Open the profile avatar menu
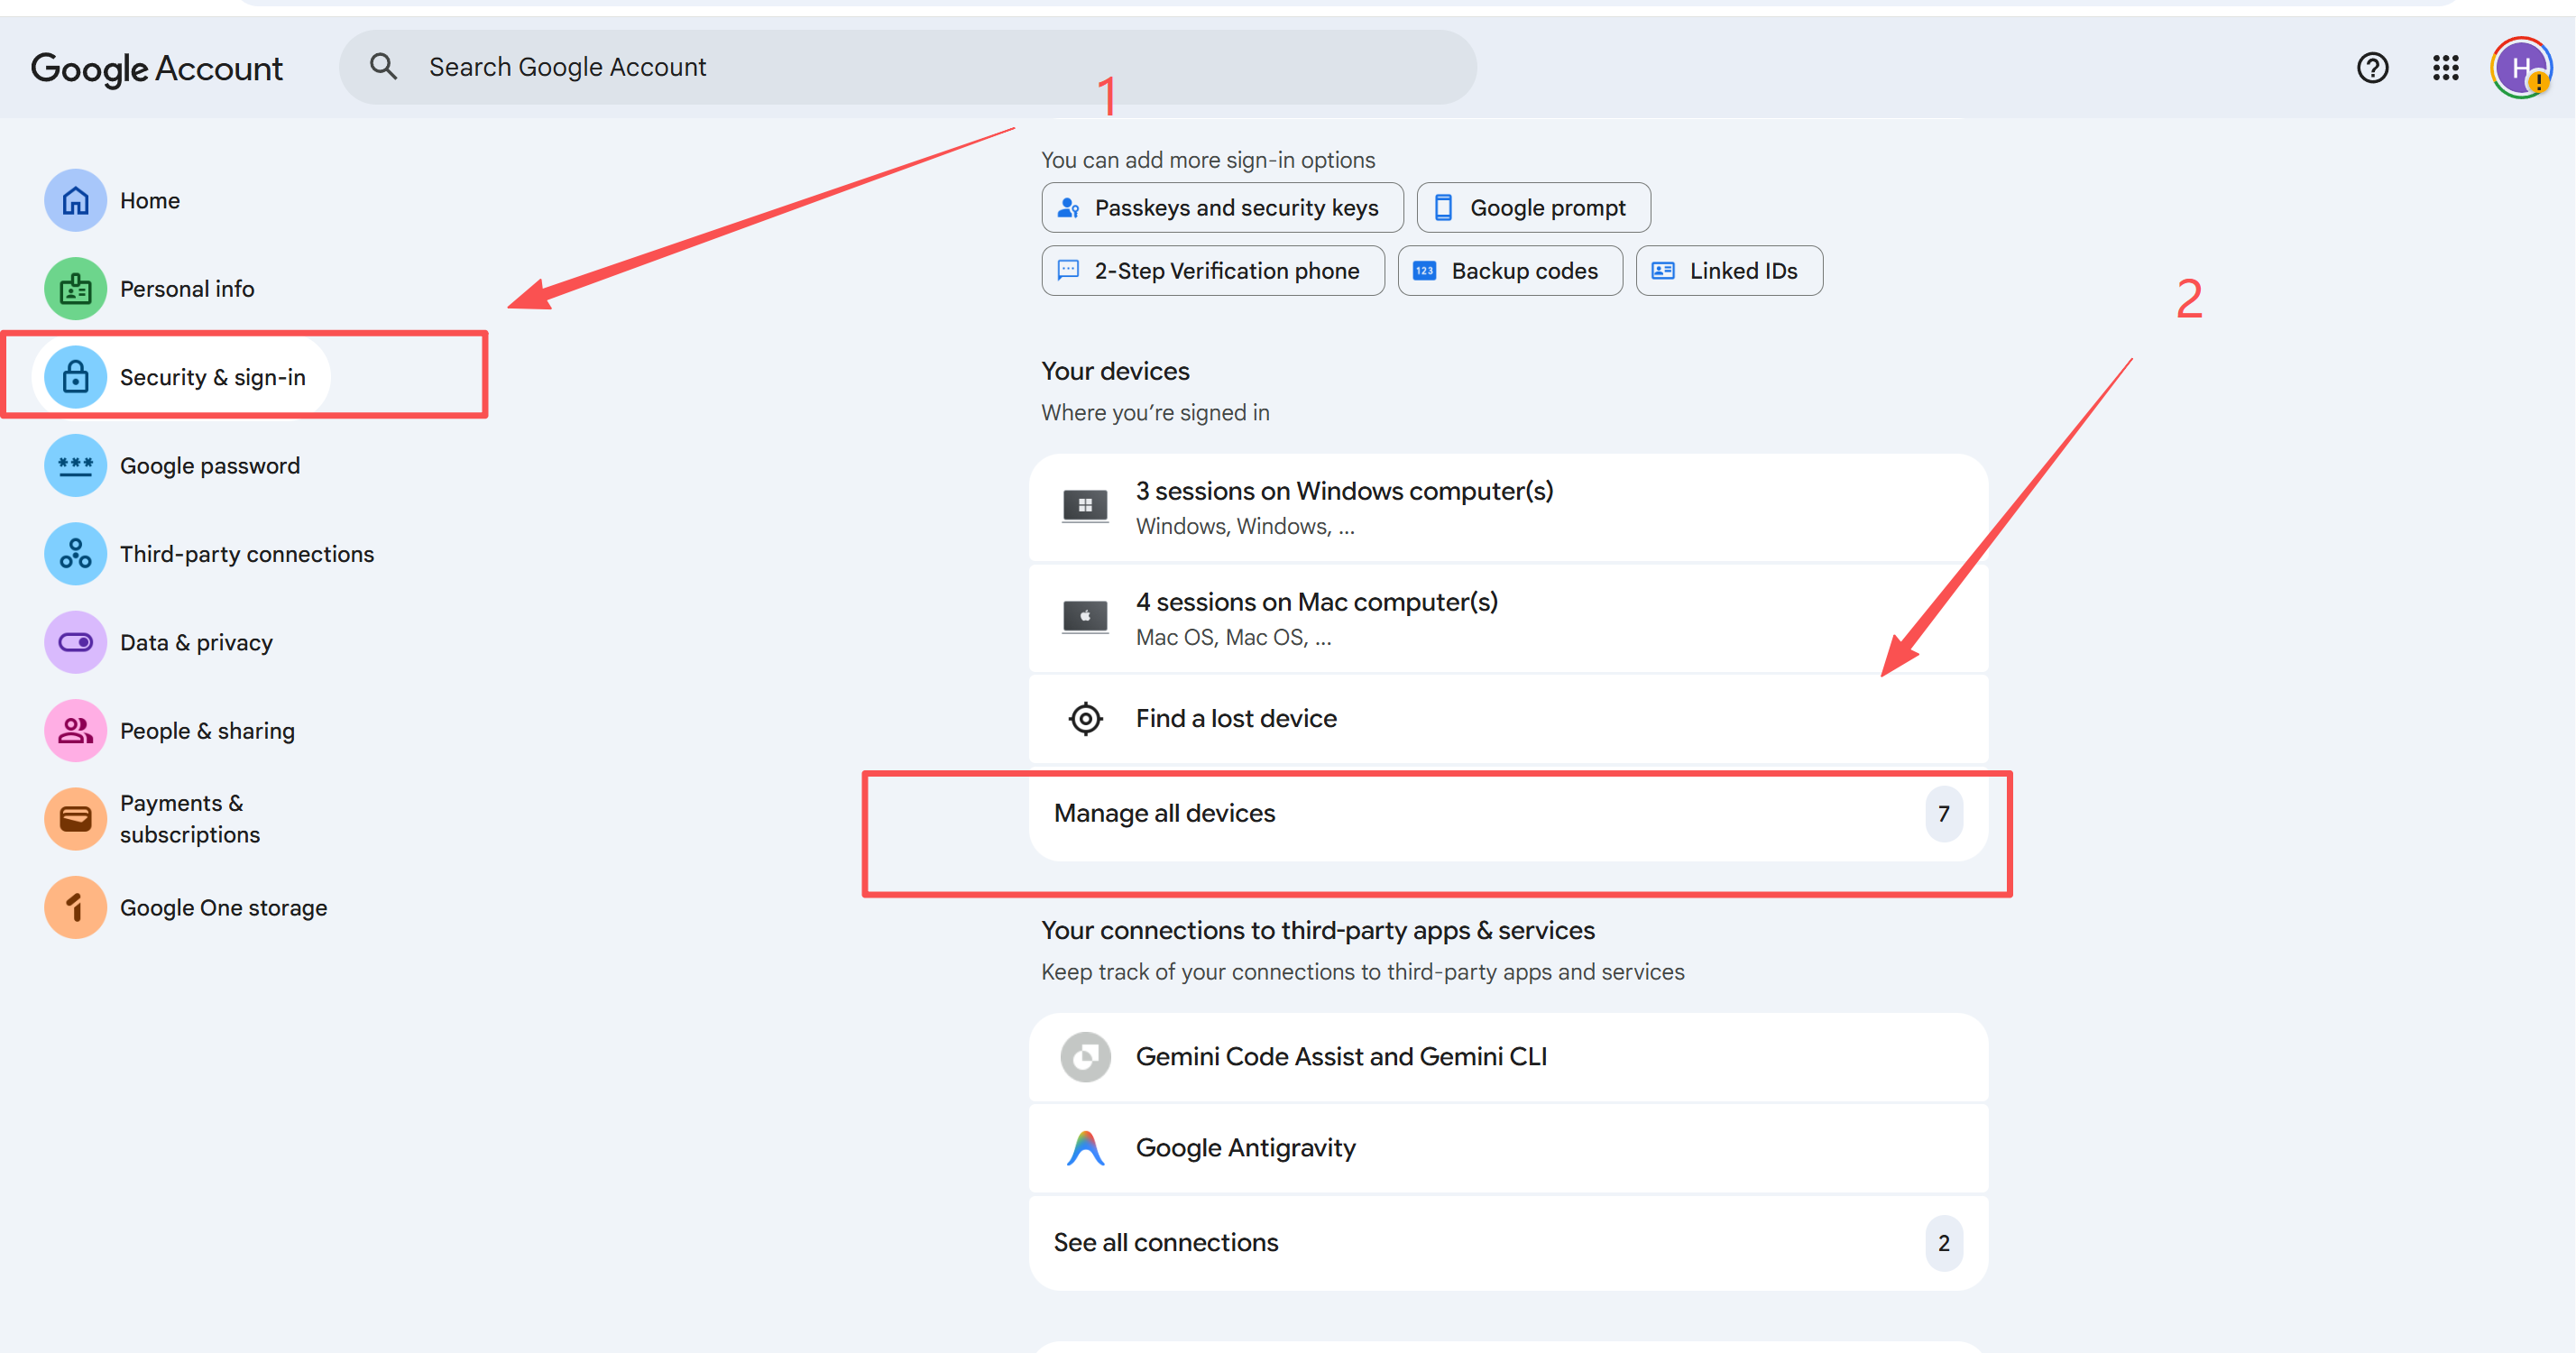The width and height of the screenshot is (2576, 1353). tap(2520, 68)
